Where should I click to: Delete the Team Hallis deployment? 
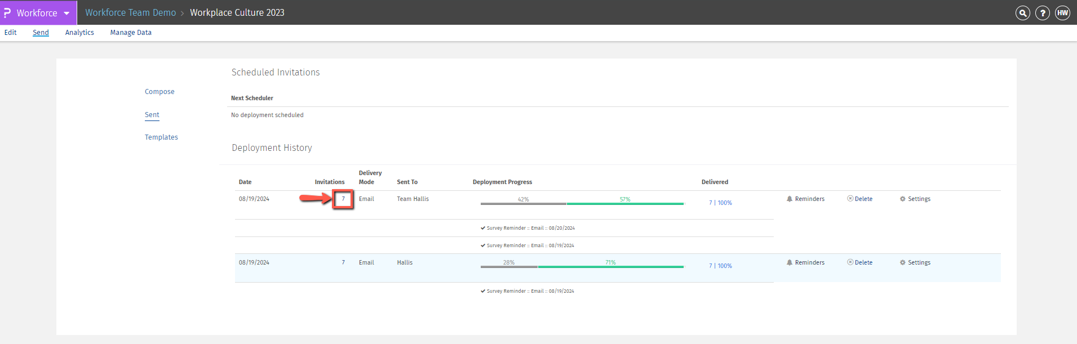[859, 199]
